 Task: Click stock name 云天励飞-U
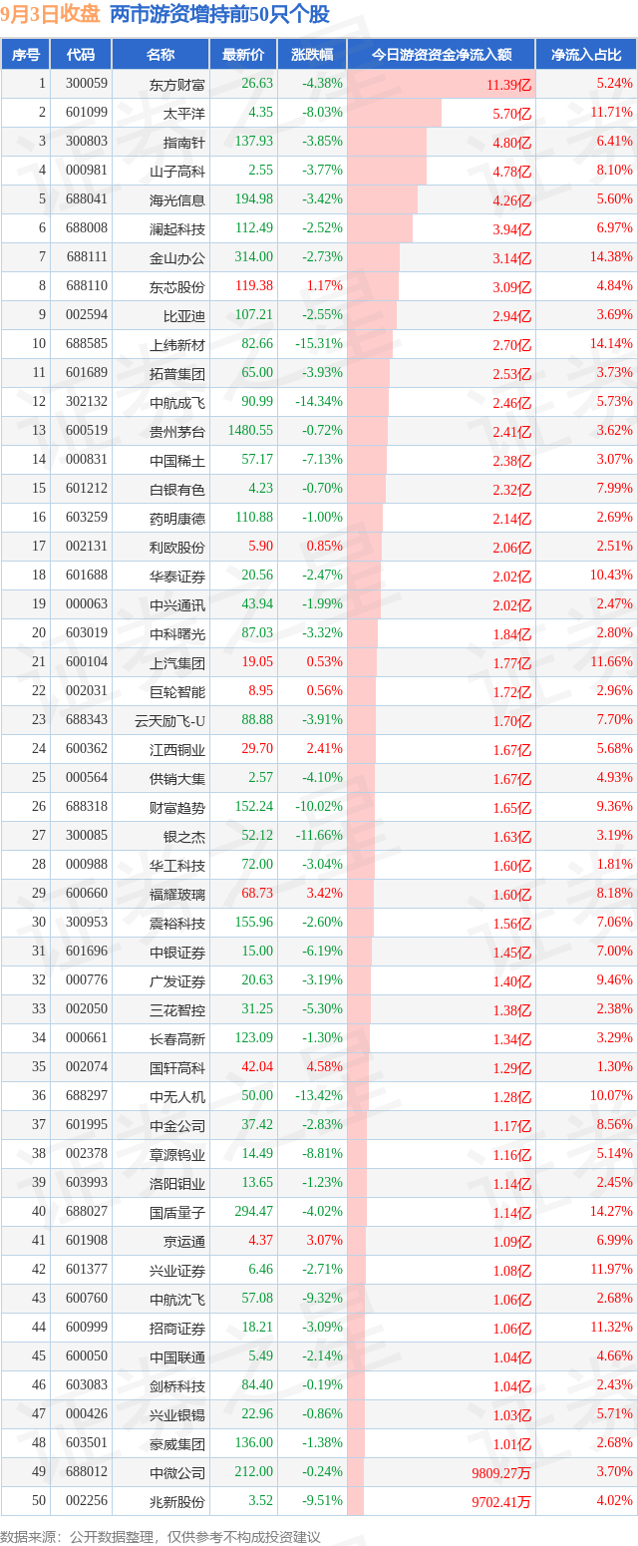(x=170, y=720)
